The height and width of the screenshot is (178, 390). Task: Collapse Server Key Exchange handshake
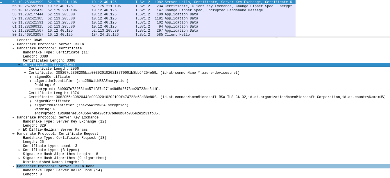click(x=13, y=118)
